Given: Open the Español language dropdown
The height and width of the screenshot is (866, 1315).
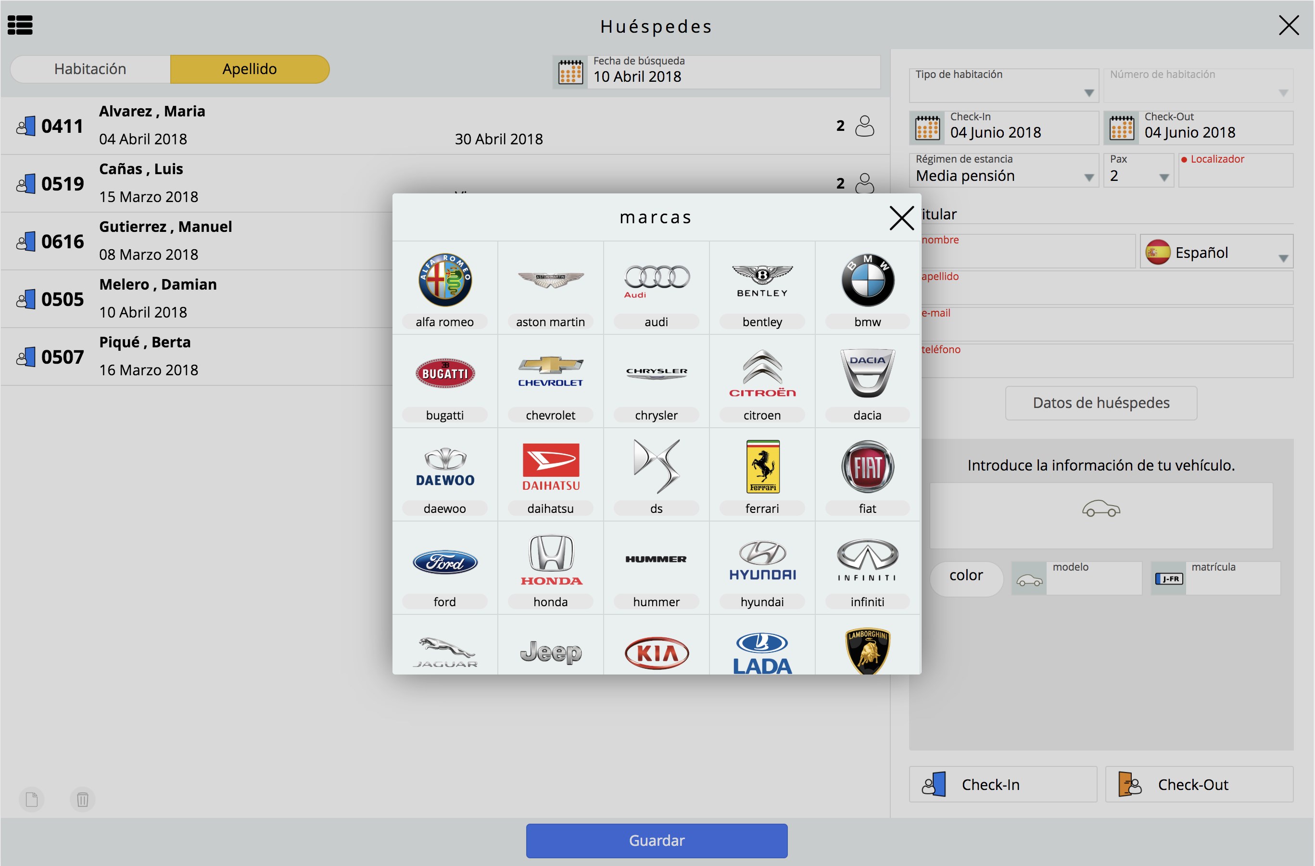Looking at the screenshot, I should pos(1217,252).
